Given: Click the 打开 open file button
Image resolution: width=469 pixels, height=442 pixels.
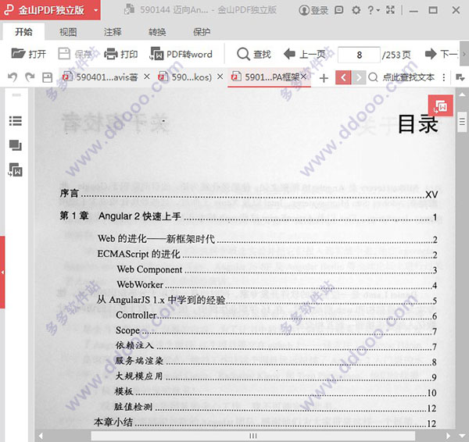Looking at the screenshot, I should [x=28, y=54].
